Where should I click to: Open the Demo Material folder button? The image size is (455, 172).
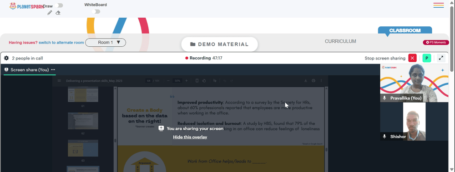pyautogui.click(x=219, y=44)
